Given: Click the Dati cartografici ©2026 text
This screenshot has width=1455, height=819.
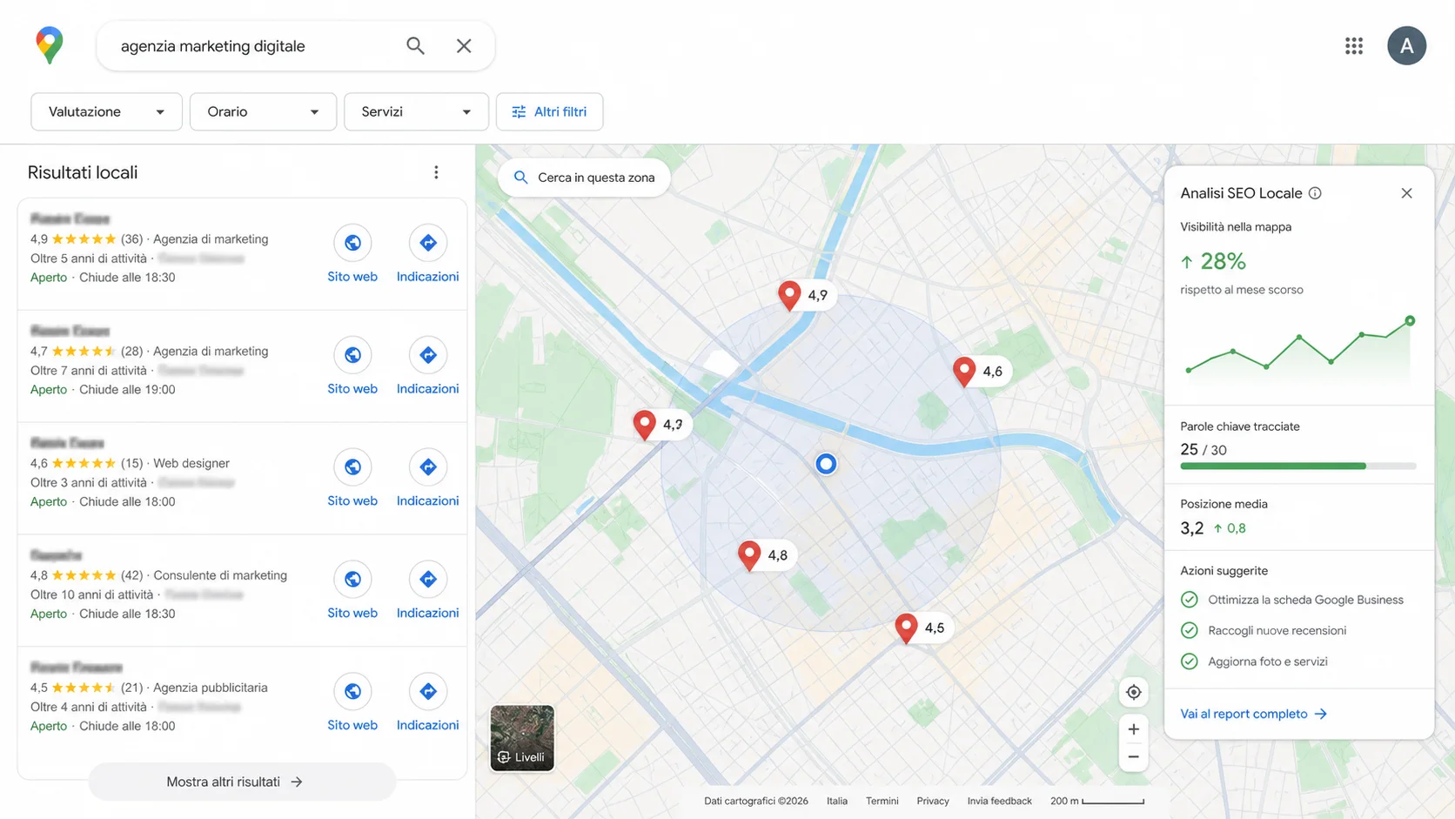Looking at the screenshot, I should tap(755, 801).
